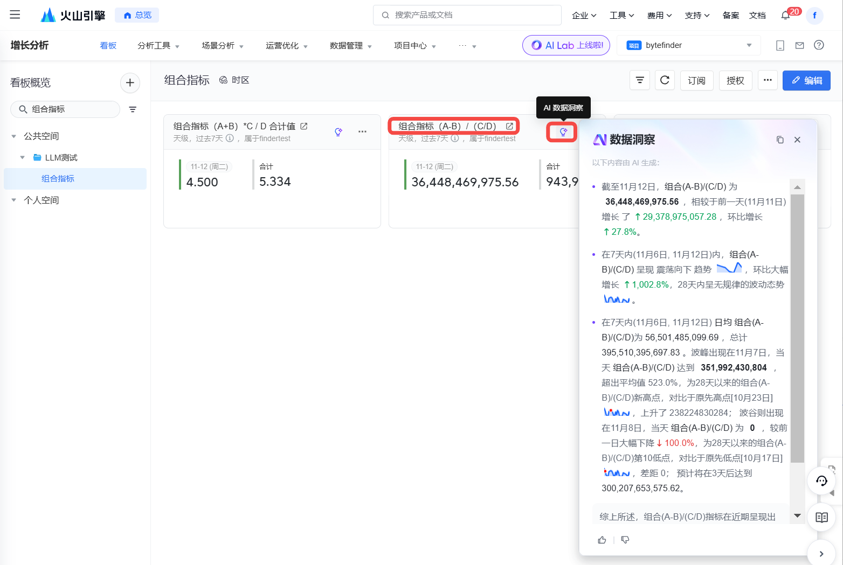Open the help question mark icon
The height and width of the screenshot is (565, 843).
[819, 45]
